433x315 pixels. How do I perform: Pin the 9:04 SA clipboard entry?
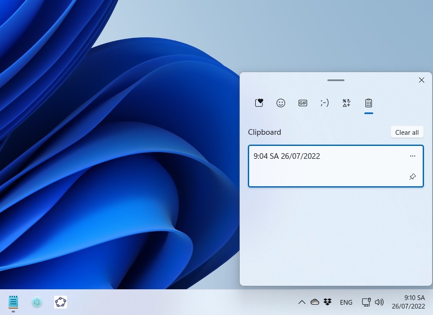click(412, 176)
